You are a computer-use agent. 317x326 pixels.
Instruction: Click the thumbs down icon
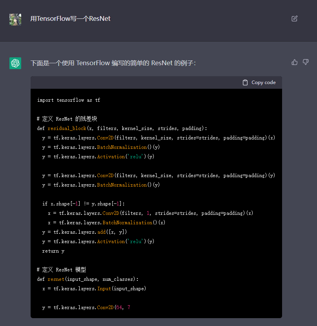click(x=306, y=62)
